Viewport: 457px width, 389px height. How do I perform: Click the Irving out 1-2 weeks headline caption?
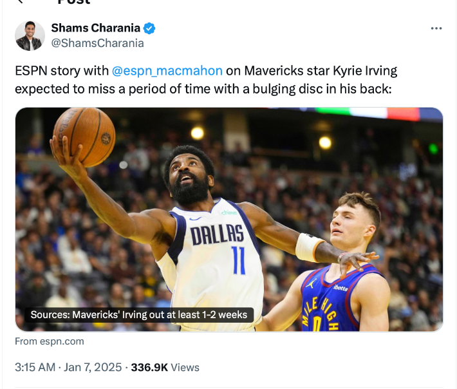pos(139,315)
